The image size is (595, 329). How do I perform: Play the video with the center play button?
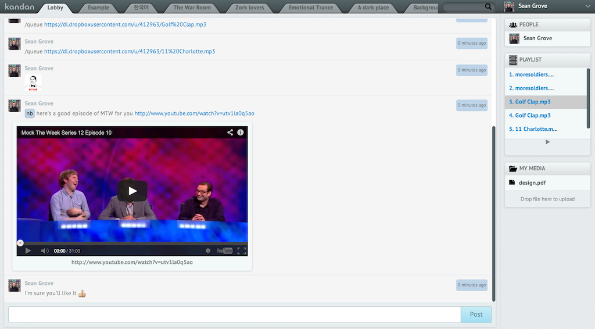tap(132, 191)
